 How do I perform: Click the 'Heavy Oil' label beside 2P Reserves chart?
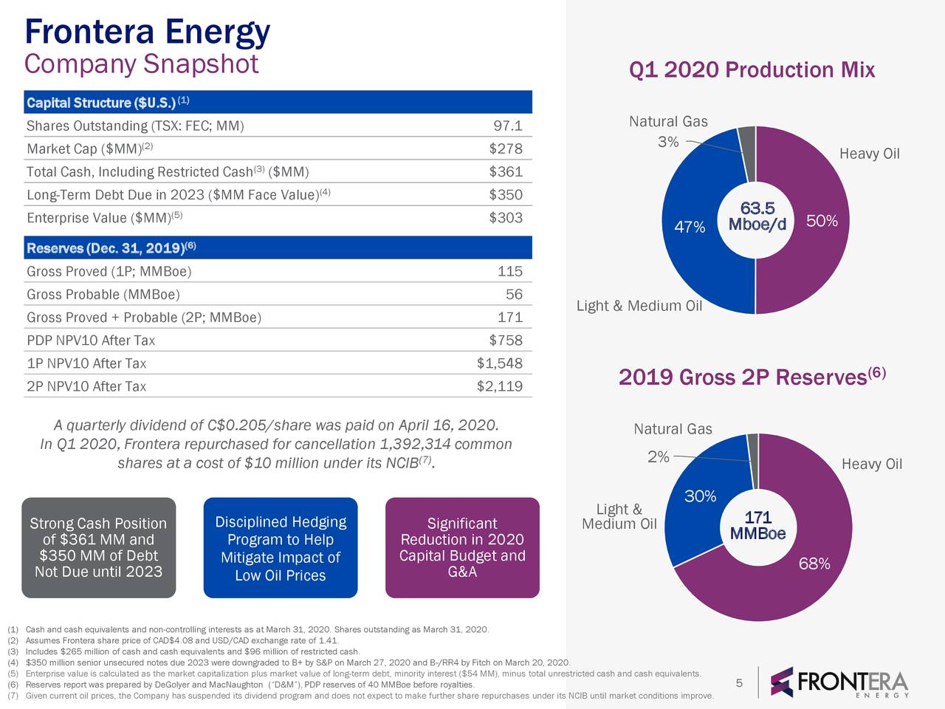point(872,464)
